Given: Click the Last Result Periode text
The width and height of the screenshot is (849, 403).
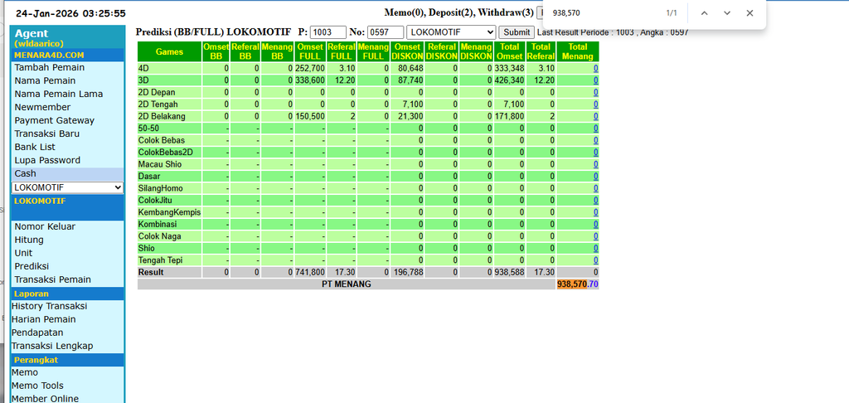Looking at the screenshot, I should click(613, 32).
